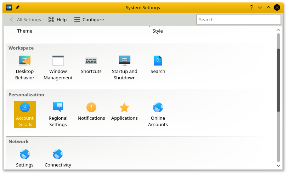Open the Configure menu
The width and height of the screenshot is (288, 175).
[x=89, y=19]
